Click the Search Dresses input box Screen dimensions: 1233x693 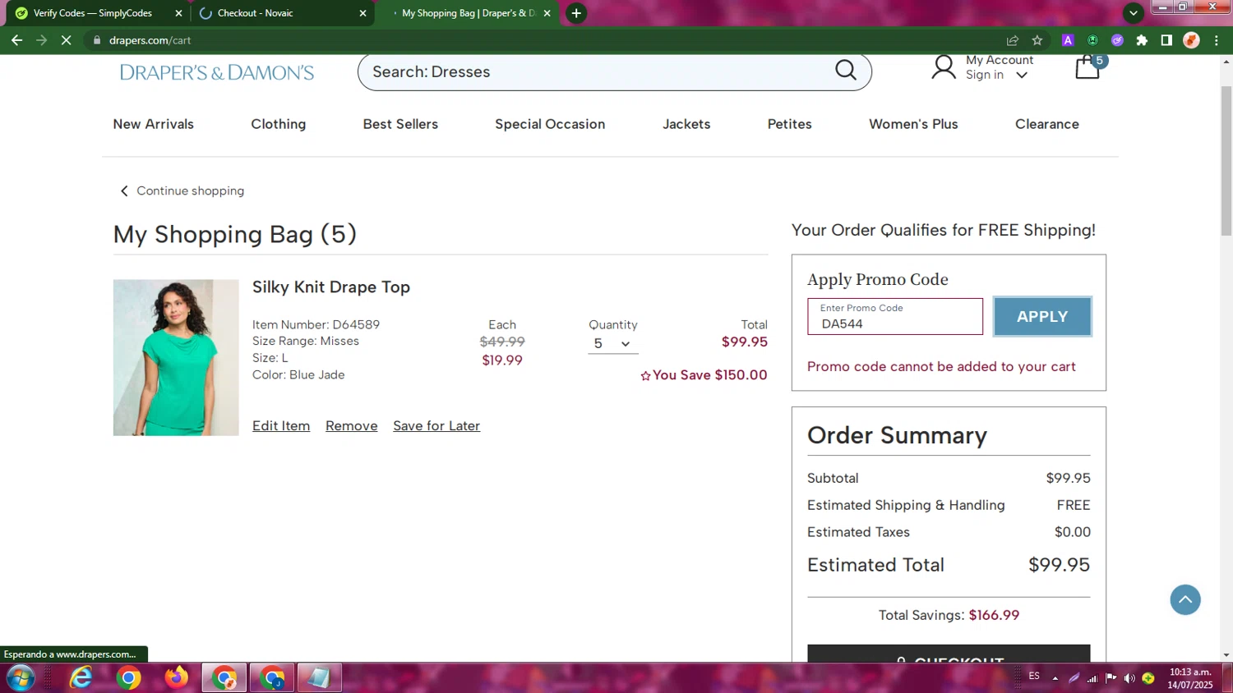tap(596, 71)
